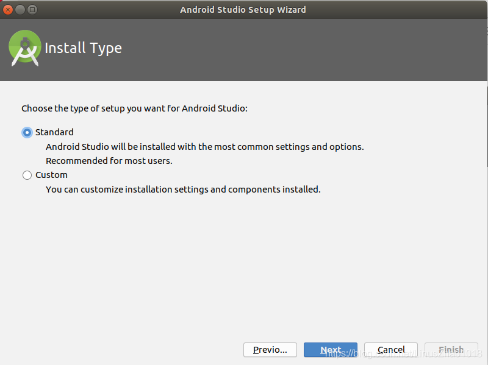Click 'Android Studio will be installed' description
The width and height of the screenshot is (488, 365).
coord(205,147)
